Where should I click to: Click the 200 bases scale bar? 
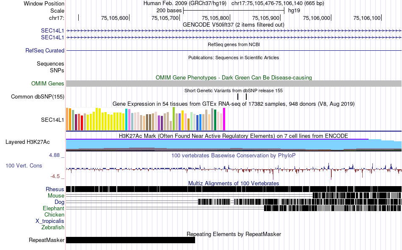pyautogui.click(x=234, y=11)
